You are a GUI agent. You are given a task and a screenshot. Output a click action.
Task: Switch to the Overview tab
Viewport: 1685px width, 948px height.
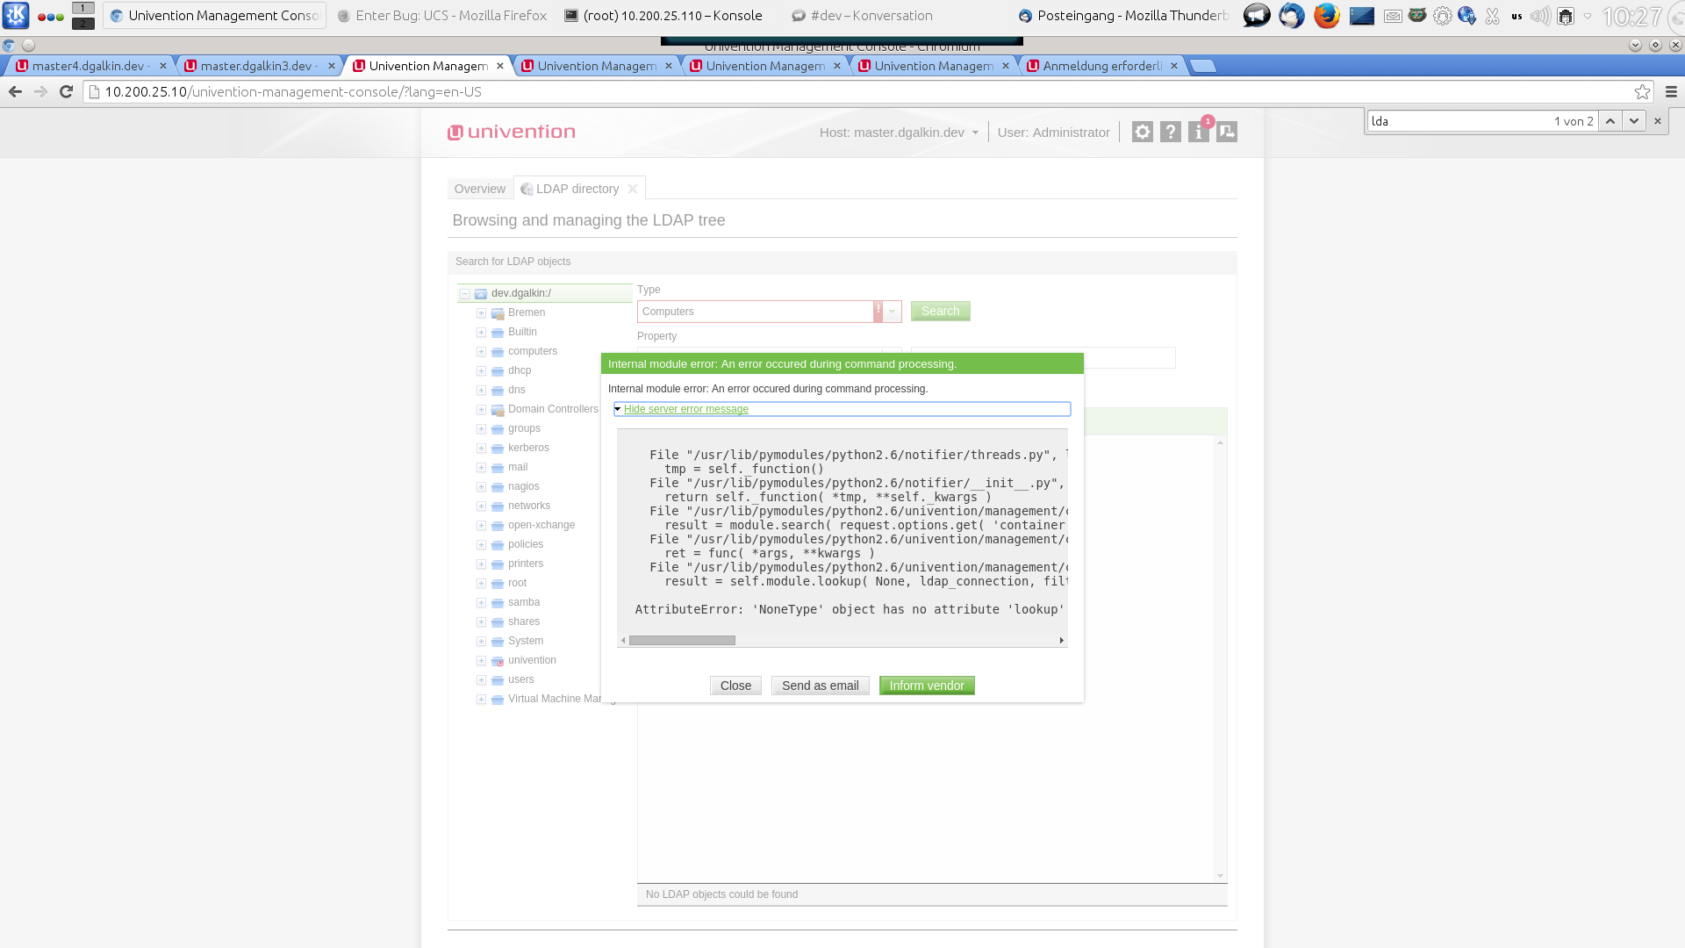479,189
